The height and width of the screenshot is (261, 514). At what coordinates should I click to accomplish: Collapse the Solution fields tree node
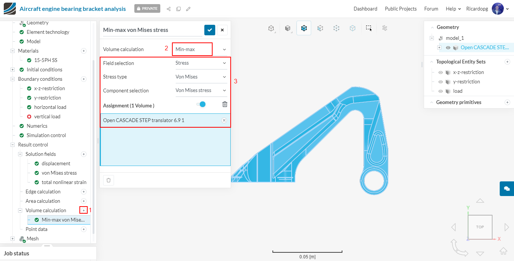tap(21, 154)
